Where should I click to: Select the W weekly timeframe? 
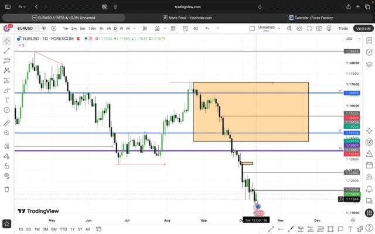(x=121, y=29)
